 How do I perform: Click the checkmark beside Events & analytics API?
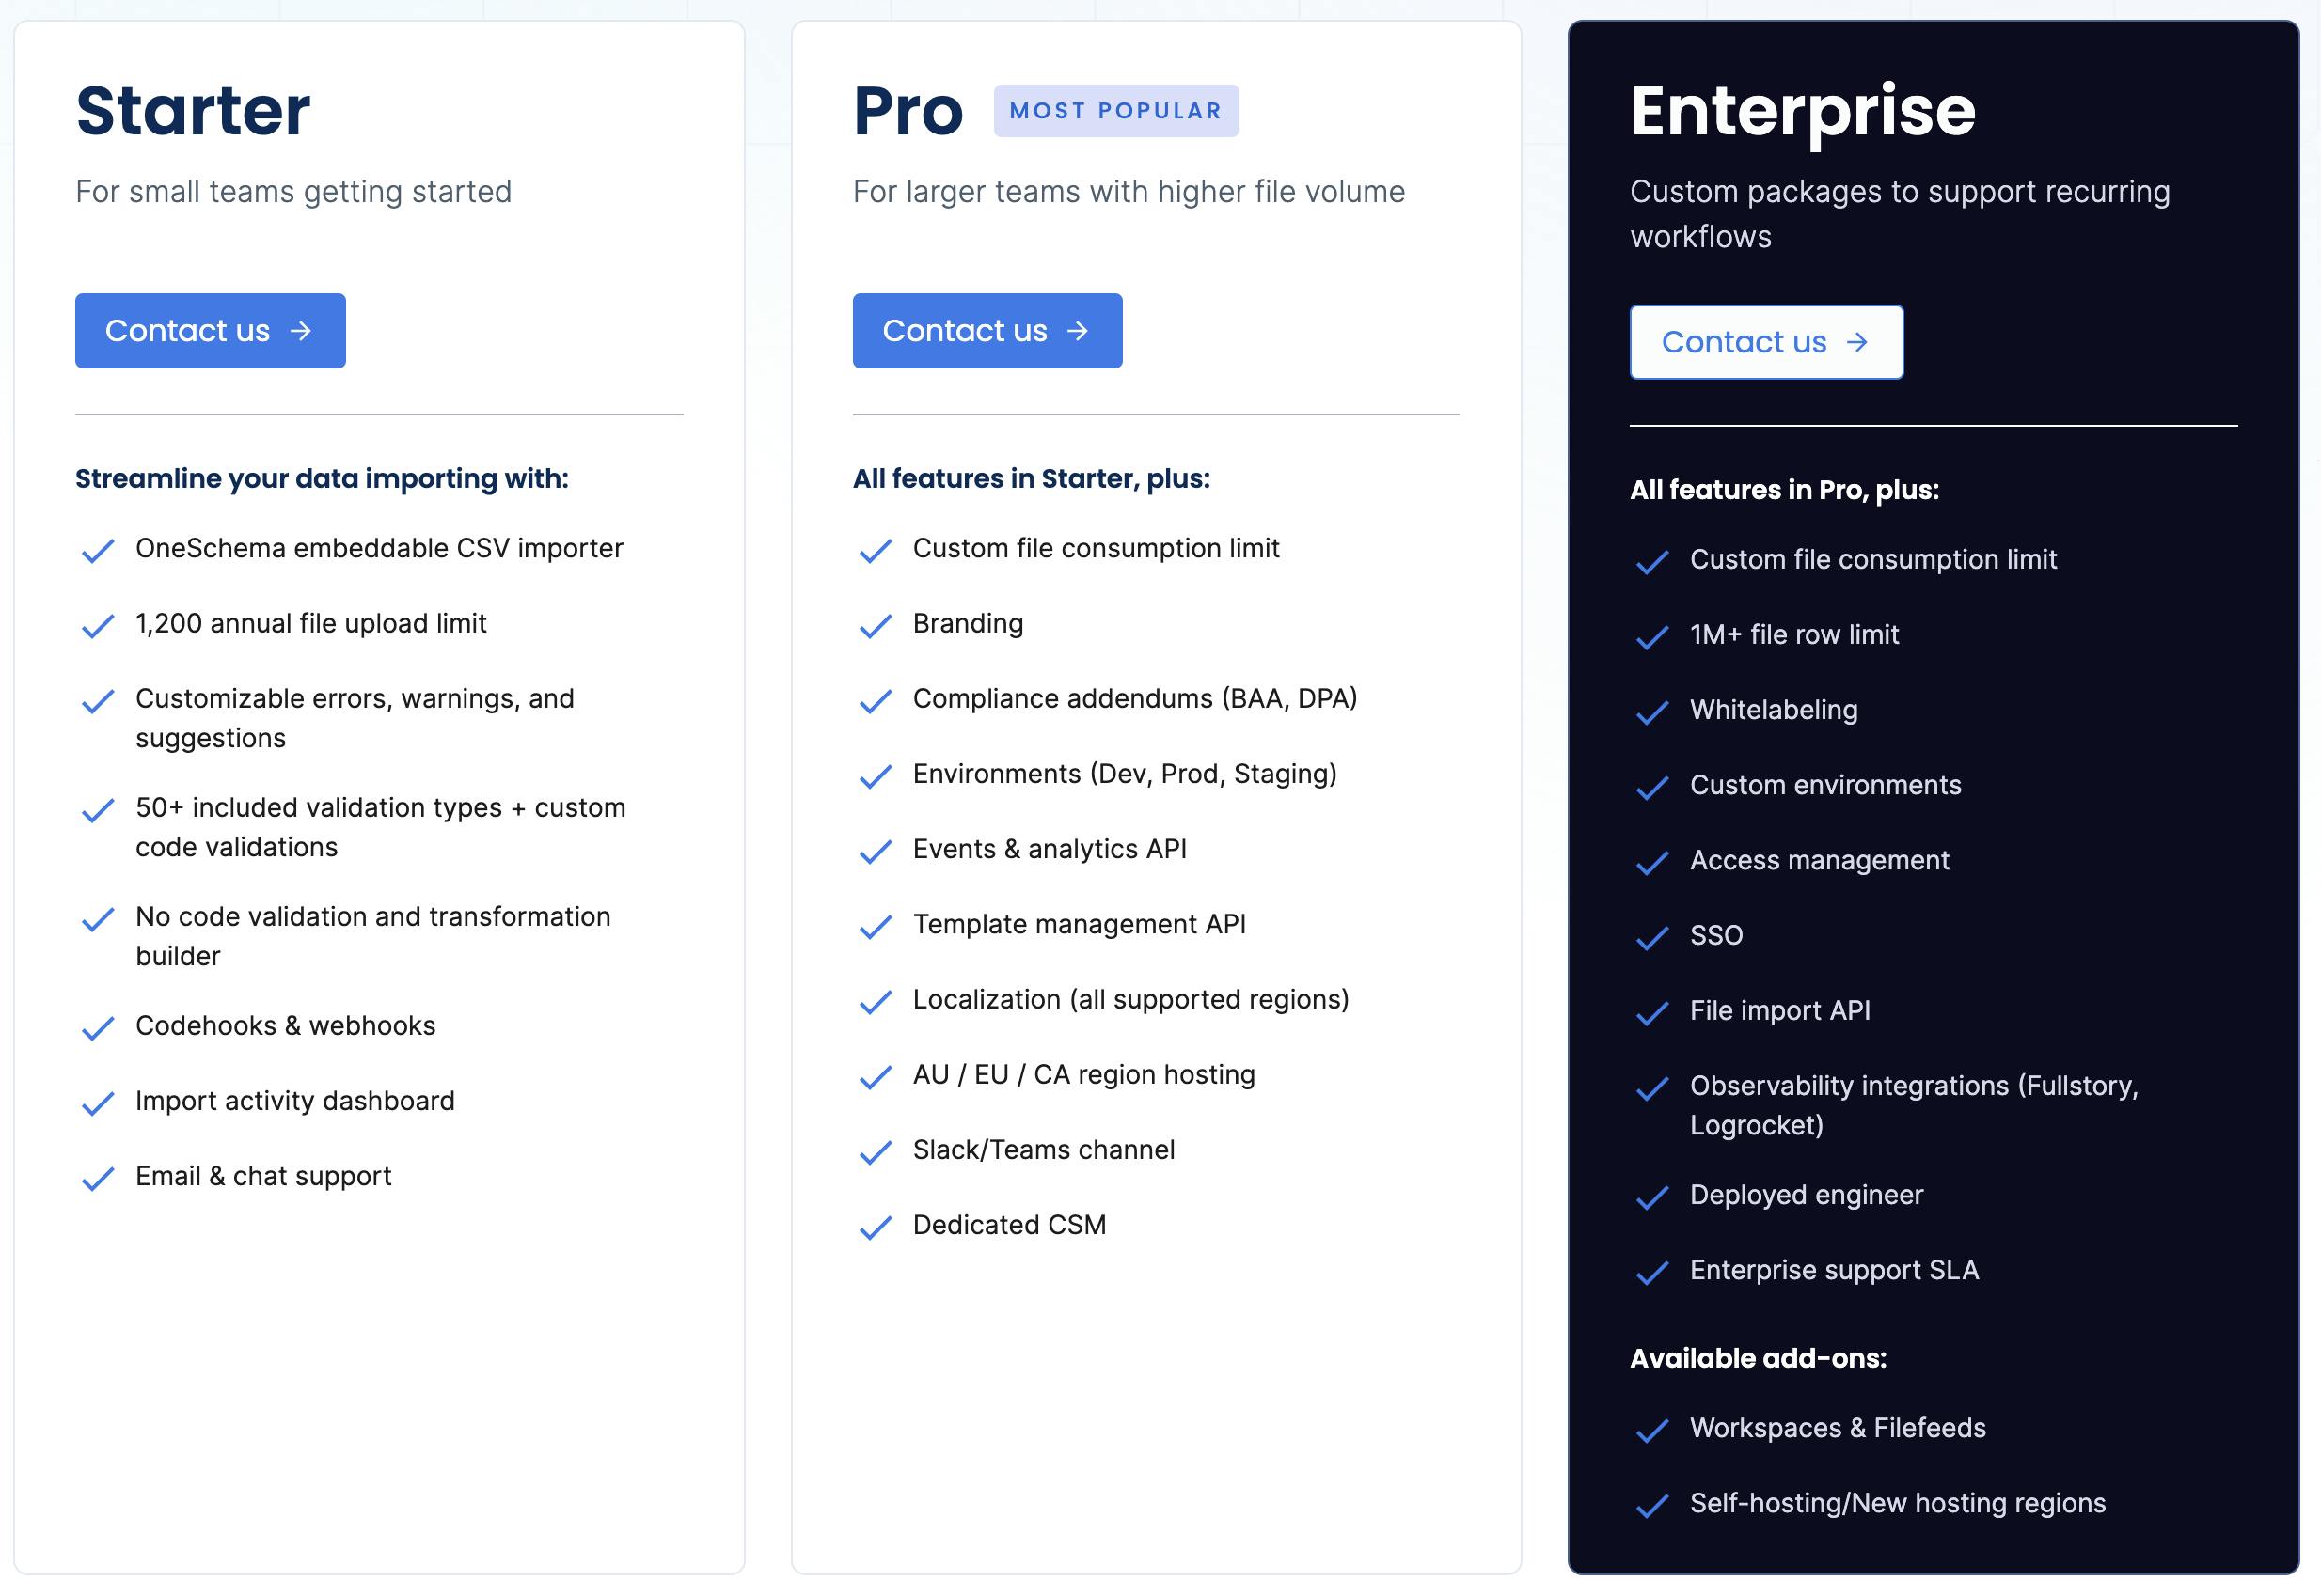click(876, 851)
